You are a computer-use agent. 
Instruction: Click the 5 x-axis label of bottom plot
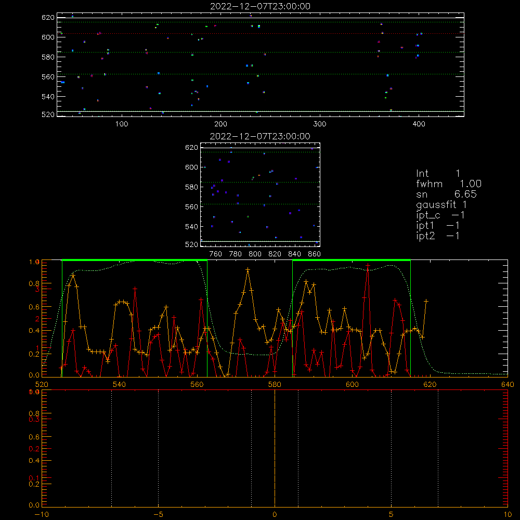click(x=392, y=514)
